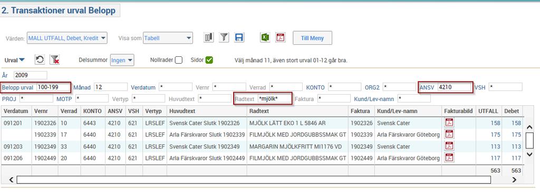Click the reset selection circular arrow icon
The image size is (540, 192).
coord(40,60)
